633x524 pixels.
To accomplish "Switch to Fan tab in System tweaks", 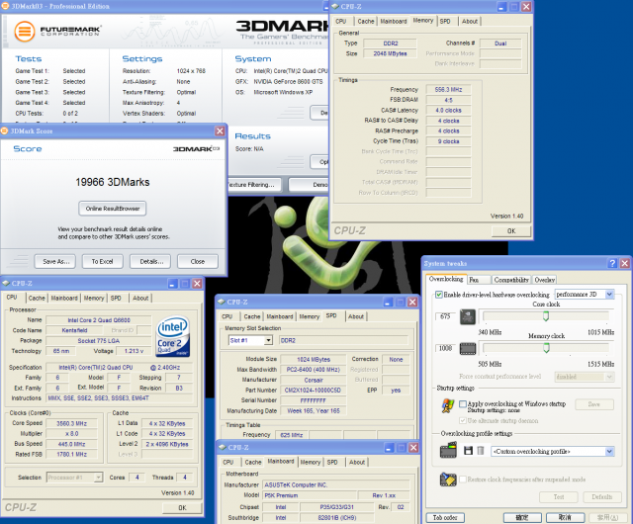I will pyautogui.click(x=479, y=280).
